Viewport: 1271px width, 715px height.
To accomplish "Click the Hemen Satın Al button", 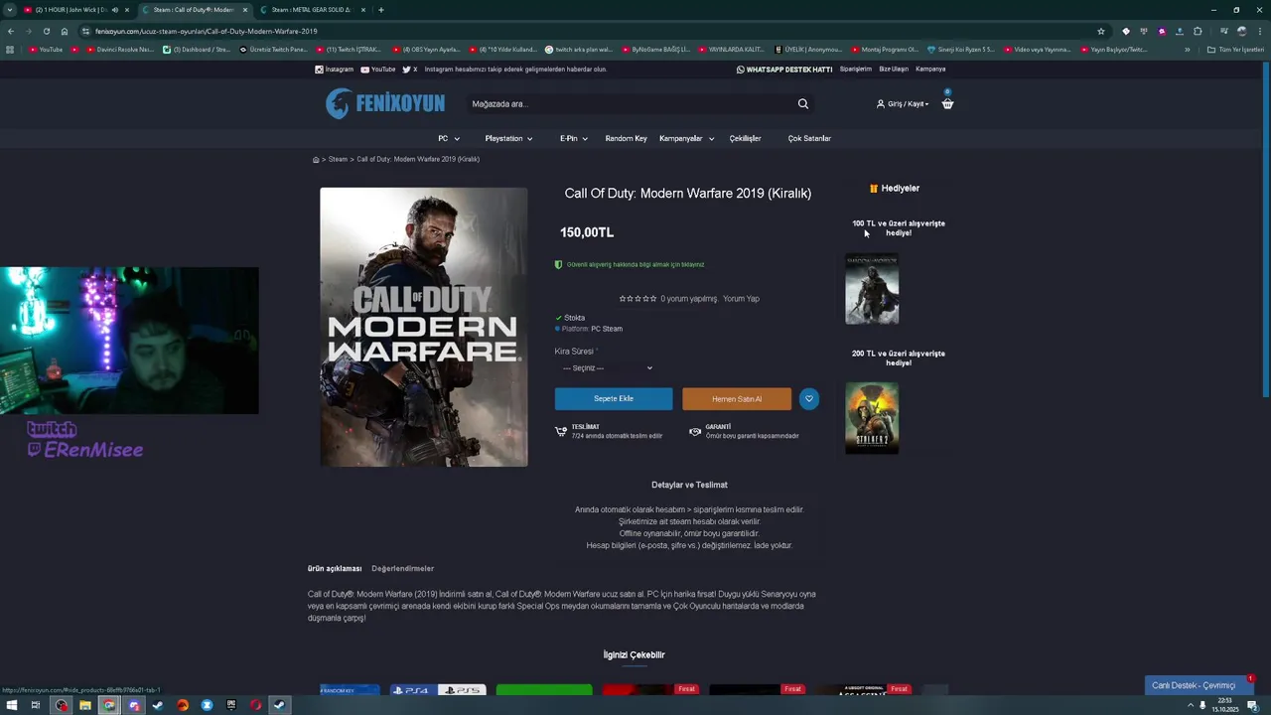I will (x=737, y=398).
